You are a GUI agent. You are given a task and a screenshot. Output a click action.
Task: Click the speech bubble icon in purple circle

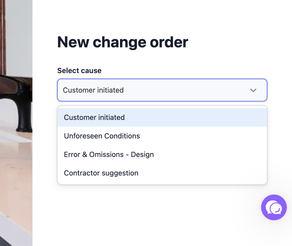pyautogui.click(x=274, y=207)
